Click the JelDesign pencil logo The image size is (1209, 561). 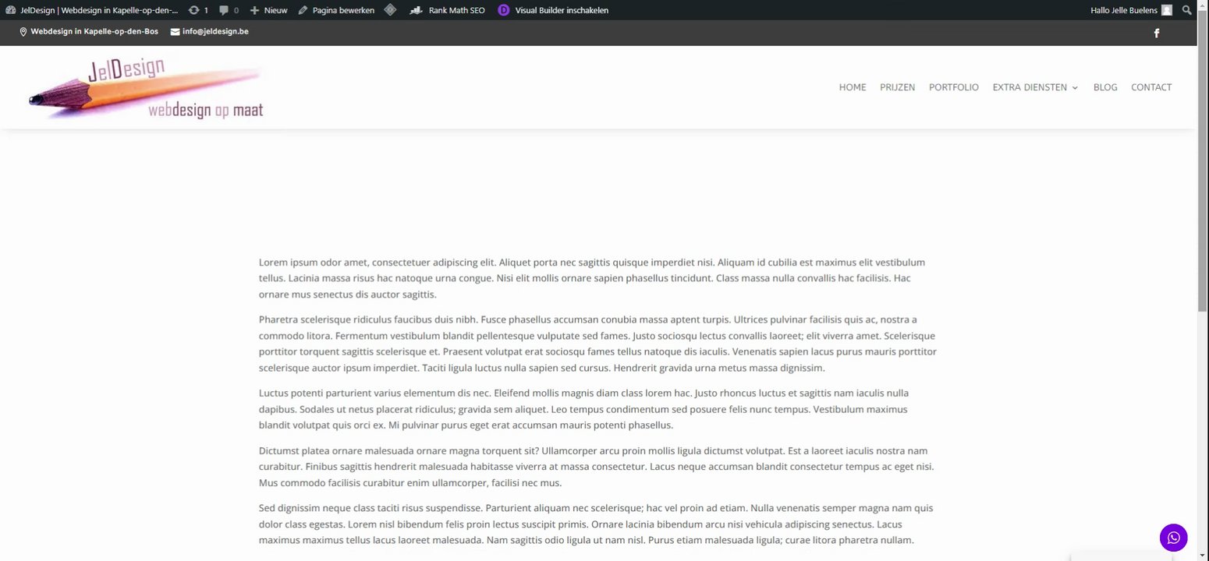[146, 88]
